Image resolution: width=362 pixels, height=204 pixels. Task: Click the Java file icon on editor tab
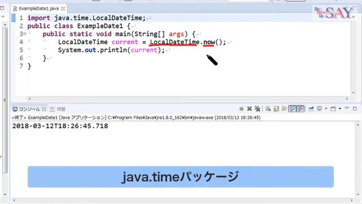tap(15, 9)
